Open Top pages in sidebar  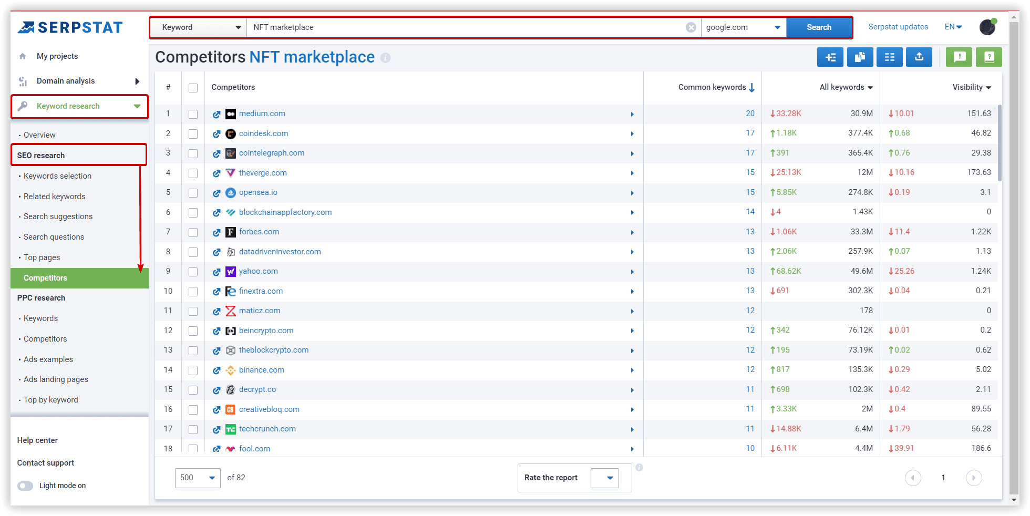[x=42, y=257]
